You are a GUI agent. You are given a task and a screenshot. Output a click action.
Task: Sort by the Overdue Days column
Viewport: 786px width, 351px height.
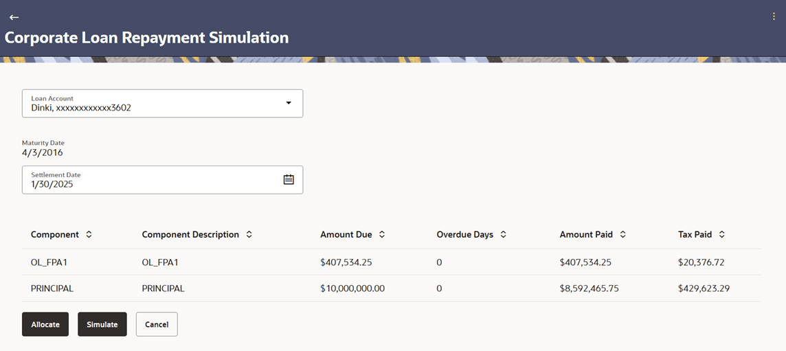(503, 234)
